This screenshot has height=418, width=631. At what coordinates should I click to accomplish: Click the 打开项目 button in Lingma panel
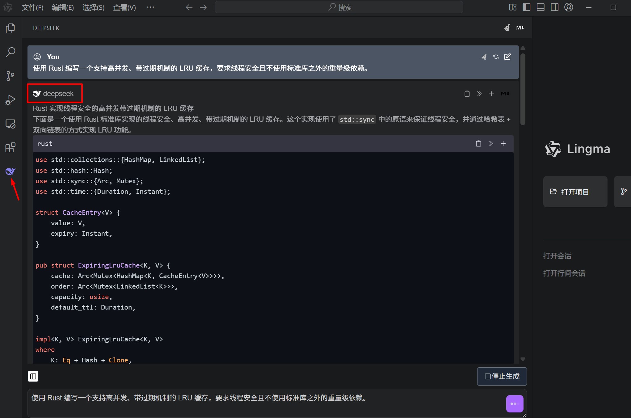click(x=575, y=192)
